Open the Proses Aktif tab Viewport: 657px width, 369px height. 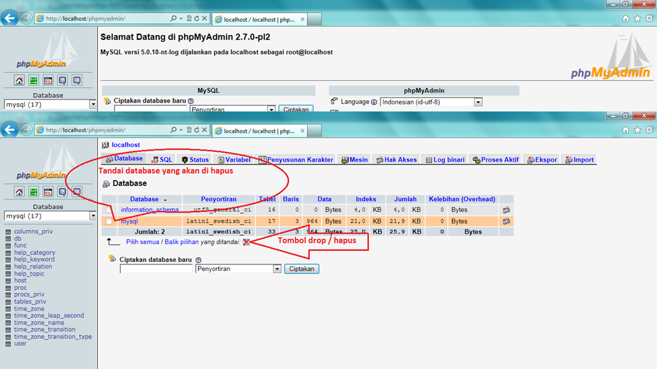point(496,160)
